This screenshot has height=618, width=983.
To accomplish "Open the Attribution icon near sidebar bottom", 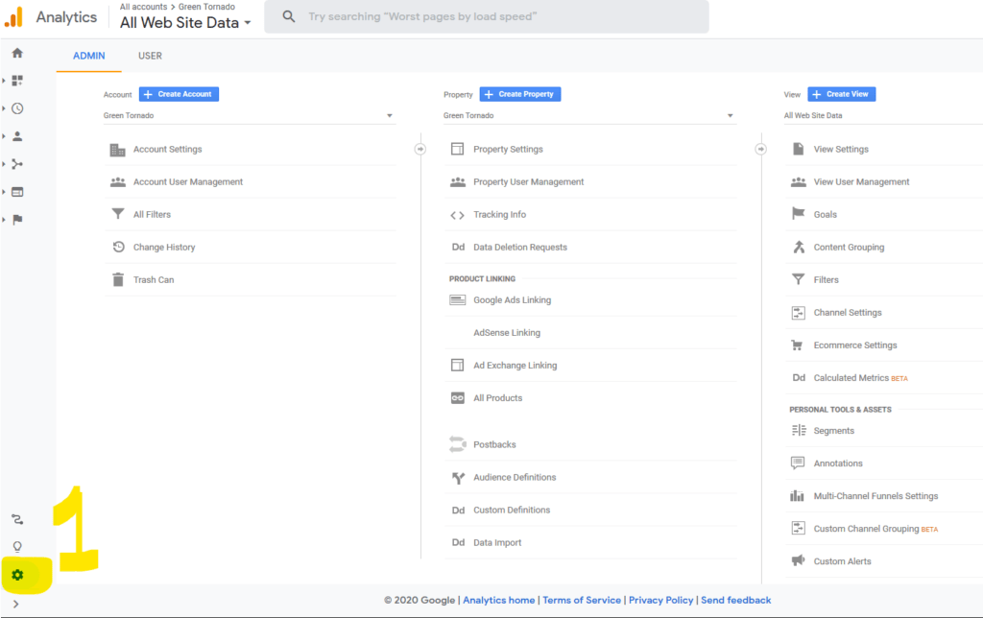I will click(x=17, y=519).
